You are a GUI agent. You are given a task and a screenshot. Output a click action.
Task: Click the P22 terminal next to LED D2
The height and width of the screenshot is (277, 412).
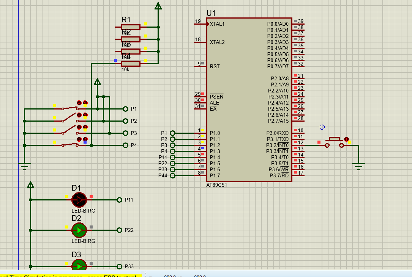(119, 230)
